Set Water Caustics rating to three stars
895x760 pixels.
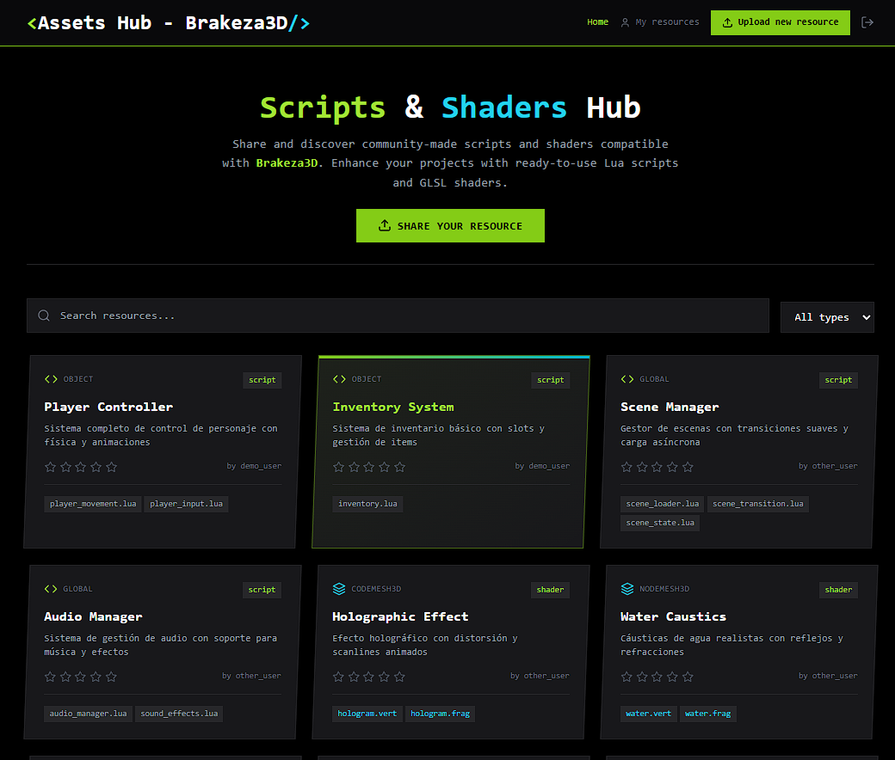pos(657,677)
